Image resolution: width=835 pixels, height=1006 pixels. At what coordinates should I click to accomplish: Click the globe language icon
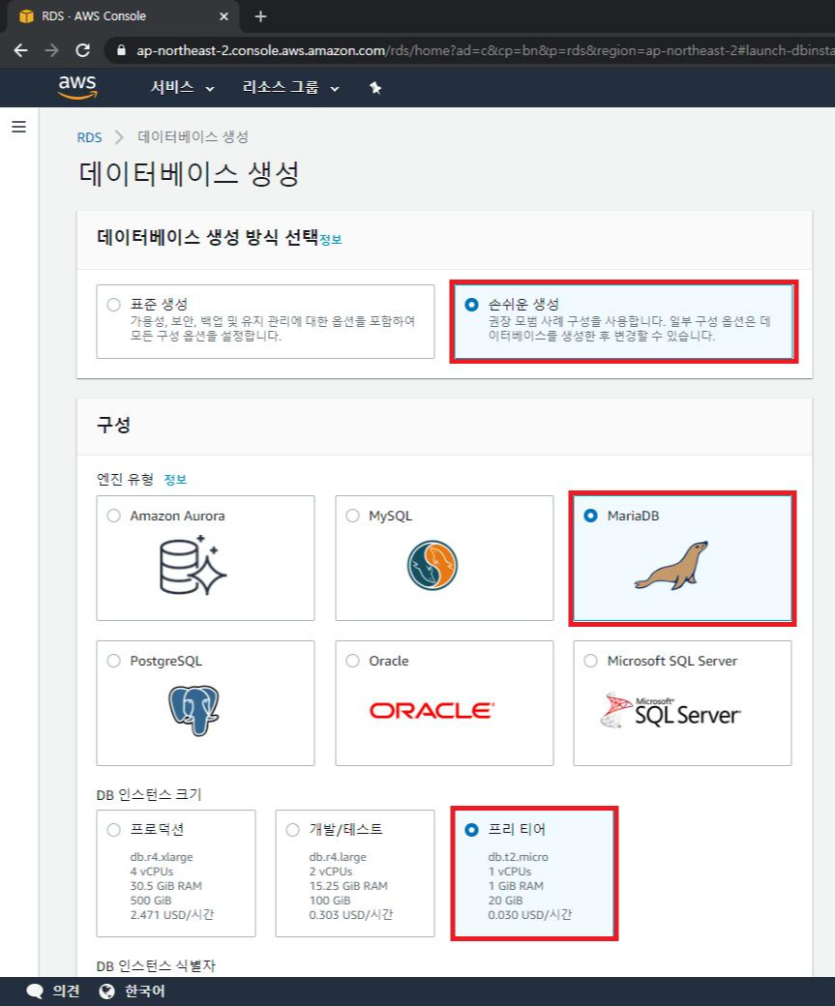coord(107,991)
